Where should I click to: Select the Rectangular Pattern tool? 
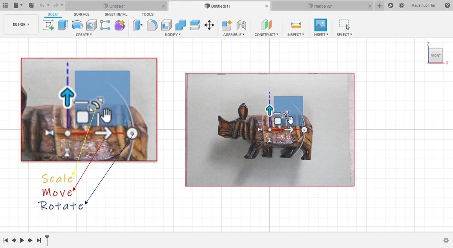click(105, 25)
